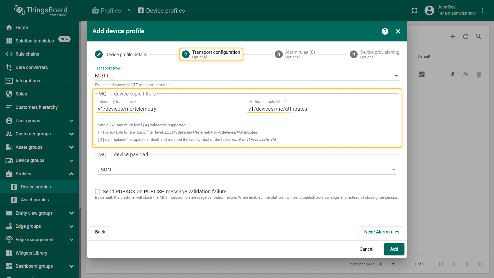494x278 pixels.
Task: Click the refresh table icon
Action: click(x=466, y=37)
